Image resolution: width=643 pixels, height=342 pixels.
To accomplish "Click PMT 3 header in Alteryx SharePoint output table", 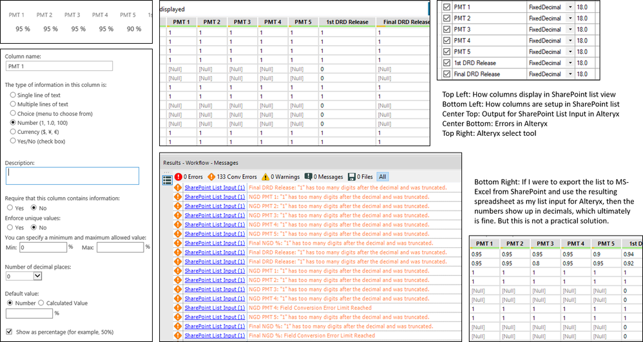I will tap(243, 22).
